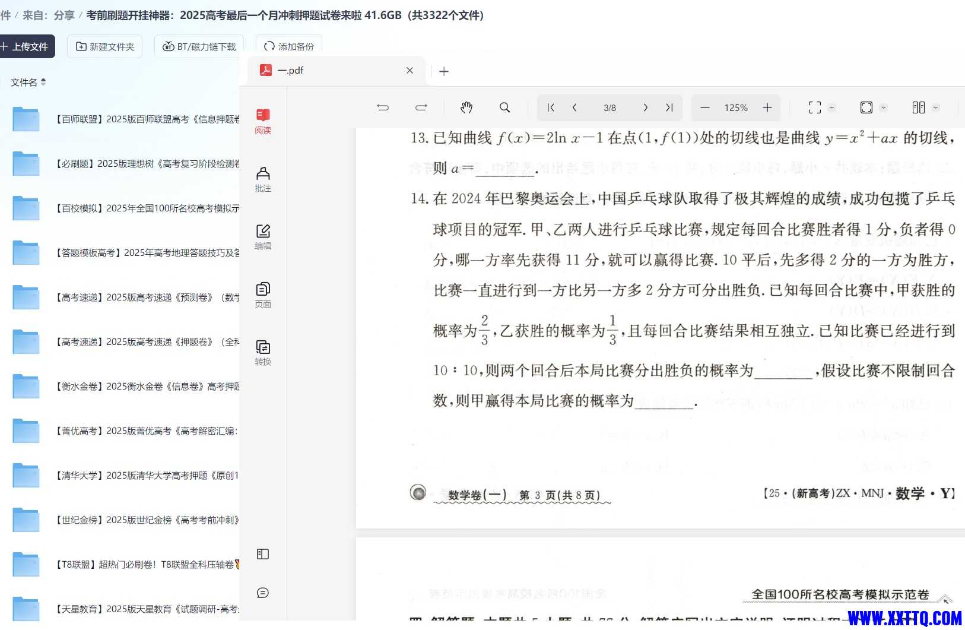This screenshot has height=630, width=965.
Task: Click the fit page icon
Action: pos(866,107)
